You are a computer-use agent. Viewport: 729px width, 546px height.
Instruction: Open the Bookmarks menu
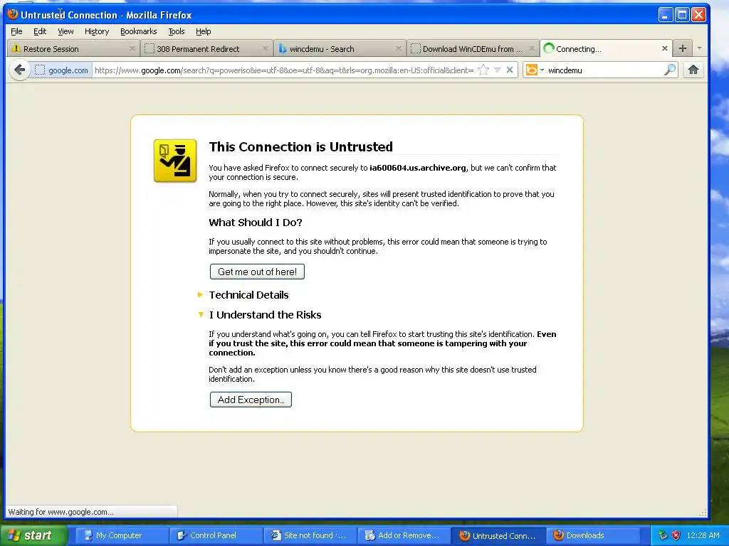[139, 31]
